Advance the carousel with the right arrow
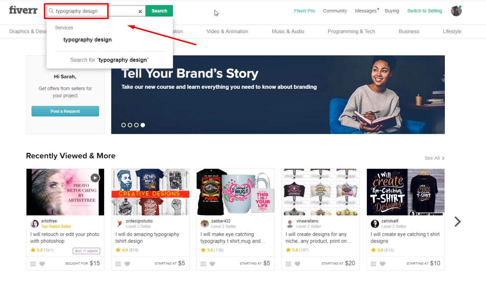Viewport: 486px width, 294px height. coord(457,221)
